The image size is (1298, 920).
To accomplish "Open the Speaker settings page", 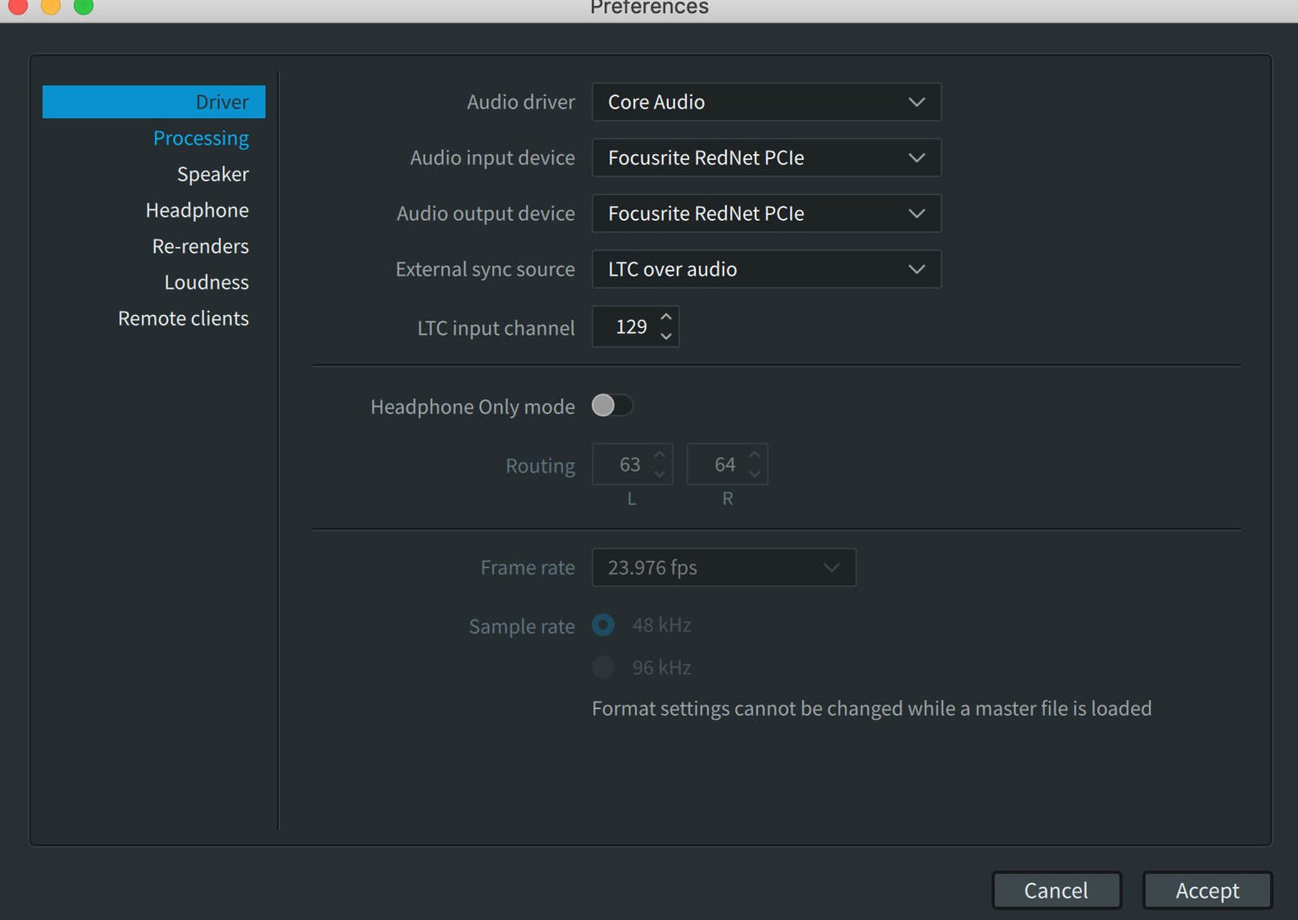I will coord(212,173).
